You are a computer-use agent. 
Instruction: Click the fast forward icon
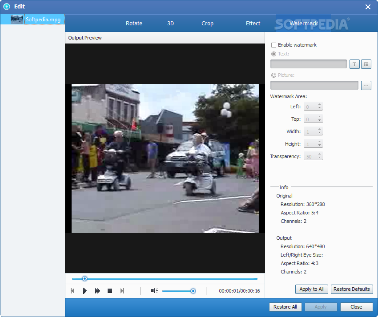97,291
